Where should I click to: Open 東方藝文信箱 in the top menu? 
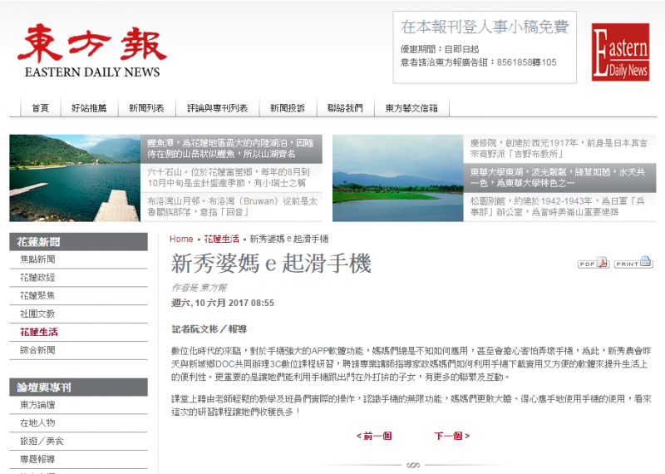pos(411,108)
